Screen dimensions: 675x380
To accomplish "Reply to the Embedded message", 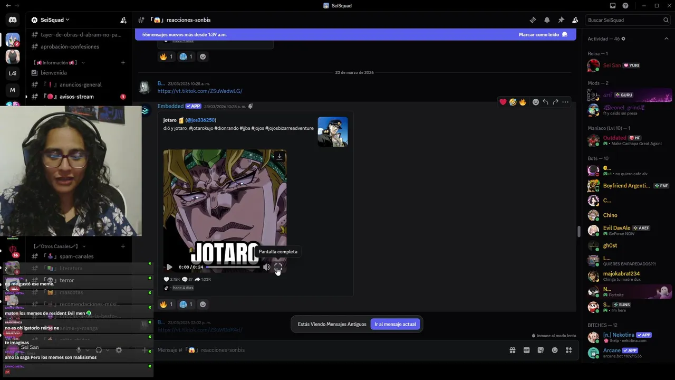I will coord(545,102).
